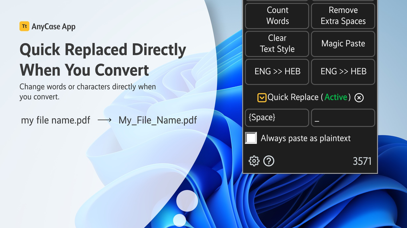Click the yellow AnyCase App Tt logo
The height and width of the screenshot is (228, 407).
pyautogui.click(x=24, y=26)
